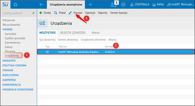Switch to the REJESTR ZDARZEŃ tab
Screen dimensions: 195x106
pos(73,33)
